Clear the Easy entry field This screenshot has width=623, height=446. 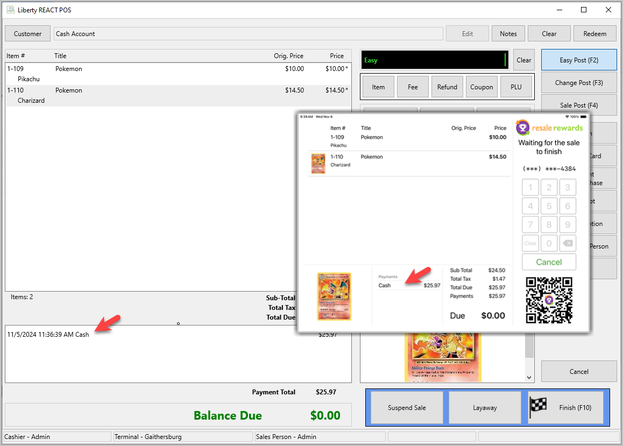[523, 60]
